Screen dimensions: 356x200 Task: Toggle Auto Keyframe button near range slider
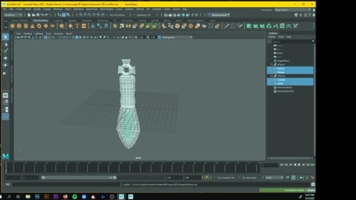tap(206, 178)
